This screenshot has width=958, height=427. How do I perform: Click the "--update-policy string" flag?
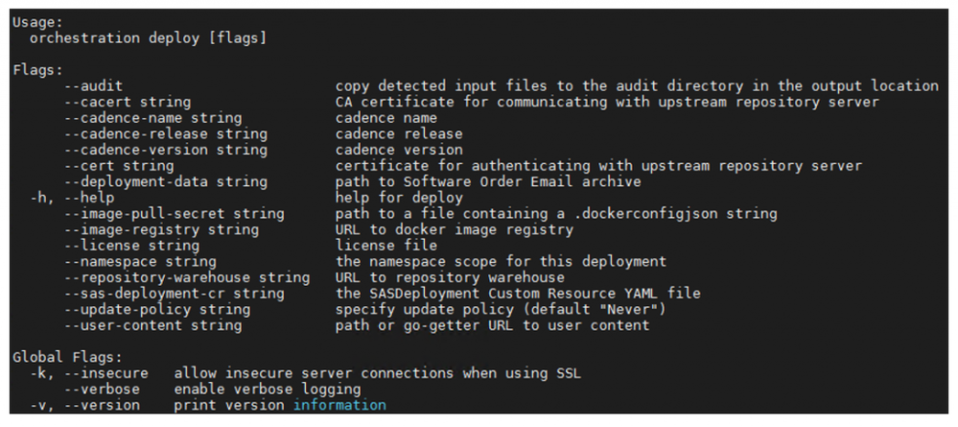tap(156, 310)
